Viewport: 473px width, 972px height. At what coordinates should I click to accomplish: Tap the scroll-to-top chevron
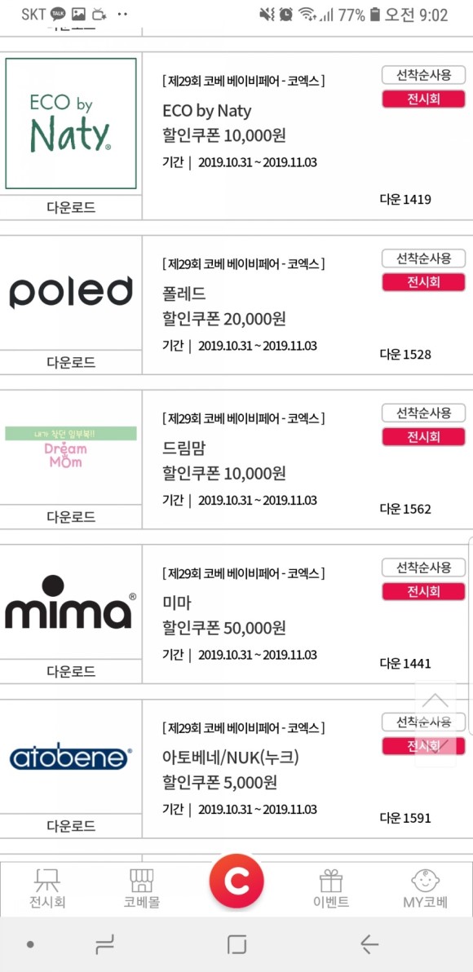pos(435,701)
